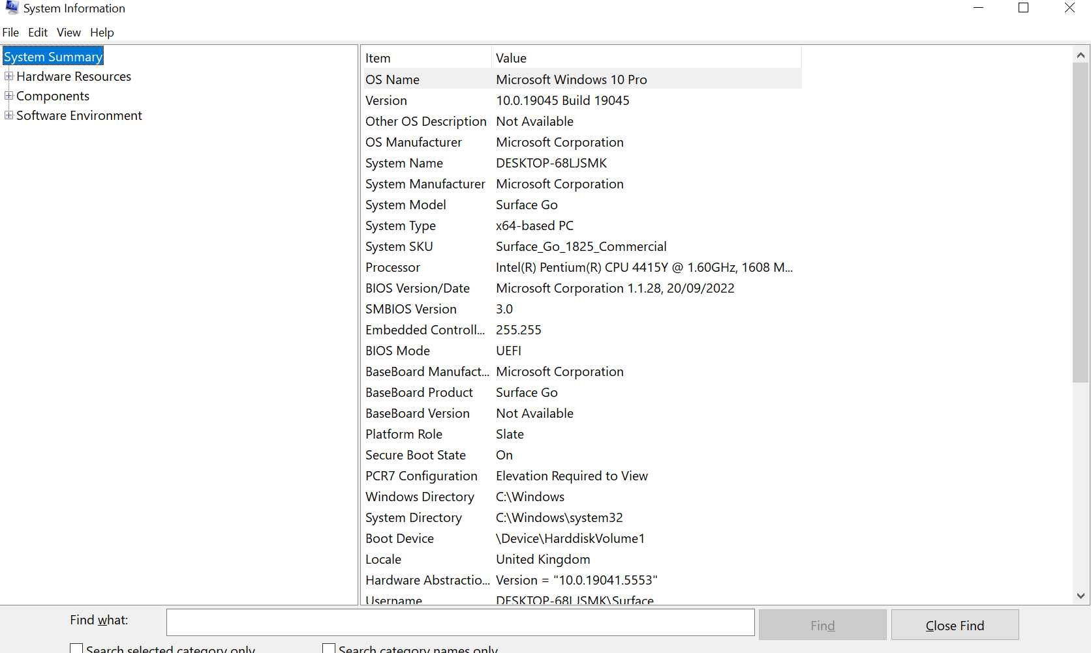Click the Intel(R) Pentium(R) CPU 4415Y value
Image resolution: width=1091 pixels, height=653 pixels.
pos(644,267)
